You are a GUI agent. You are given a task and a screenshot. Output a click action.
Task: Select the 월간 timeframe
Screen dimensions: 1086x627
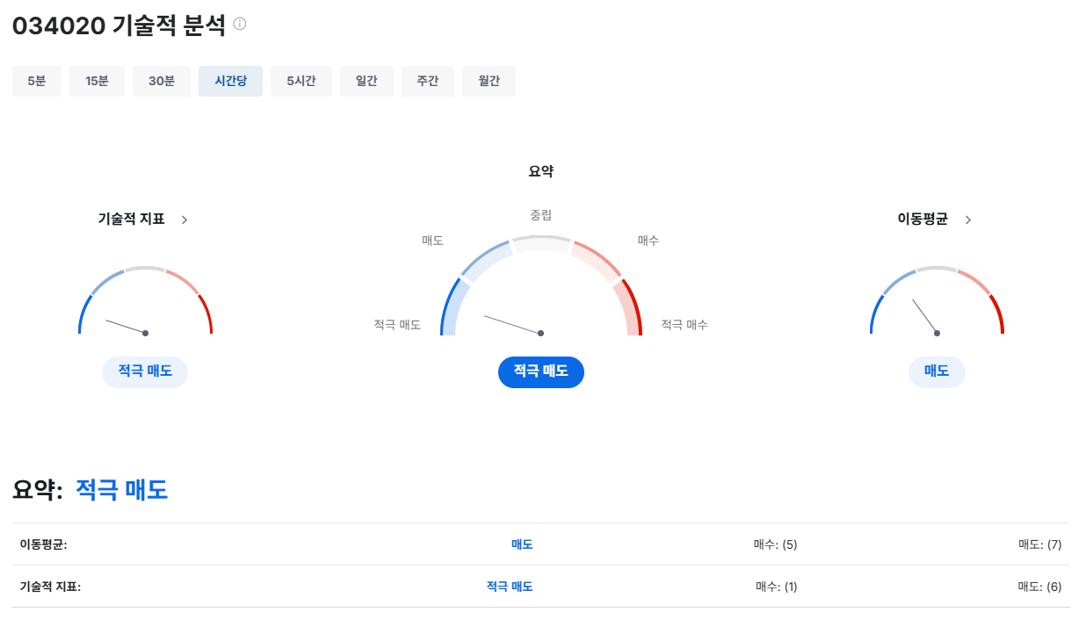(489, 80)
